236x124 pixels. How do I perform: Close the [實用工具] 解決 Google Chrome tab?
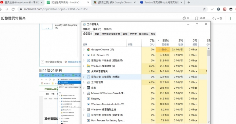135,2
